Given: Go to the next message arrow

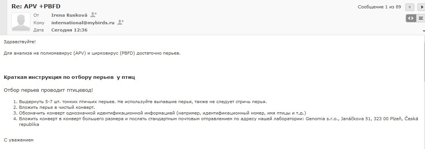Looking at the screenshot, I should (x=422, y=7).
